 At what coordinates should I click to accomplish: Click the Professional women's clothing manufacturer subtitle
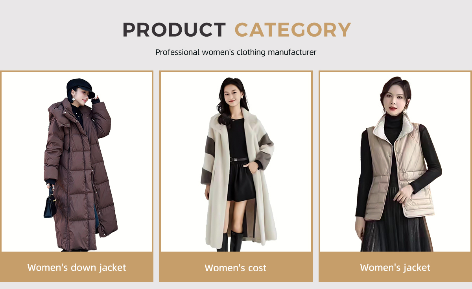pyautogui.click(x=236, y=52)
